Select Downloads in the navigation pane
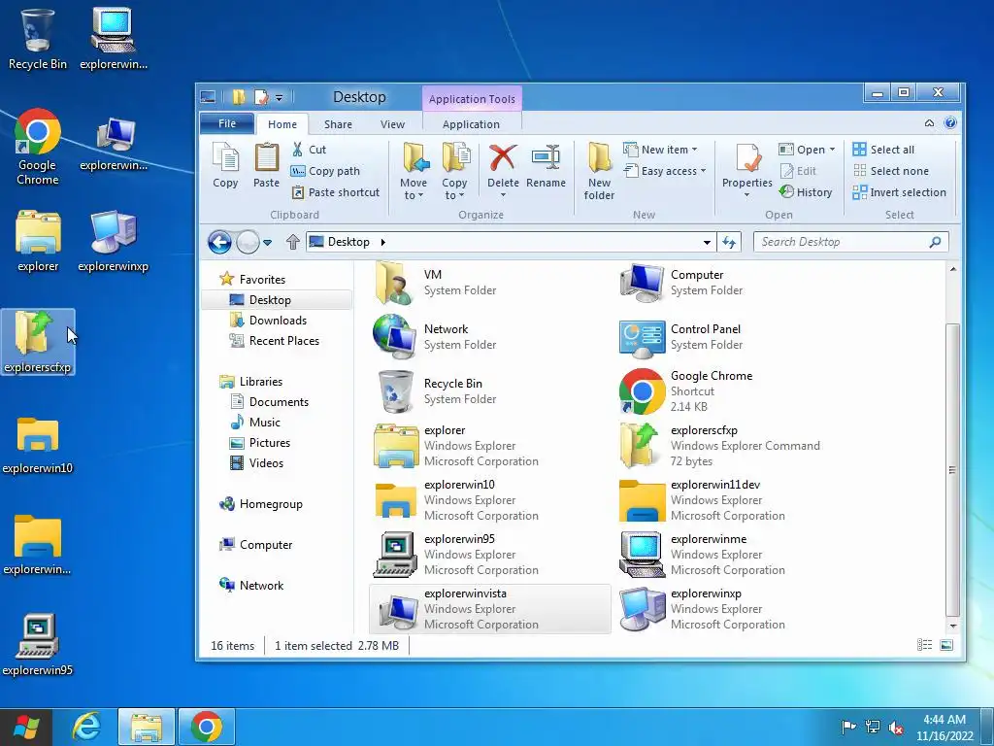Image resolution: width=994 pixels, height=746 pixels. coord(278,321)
